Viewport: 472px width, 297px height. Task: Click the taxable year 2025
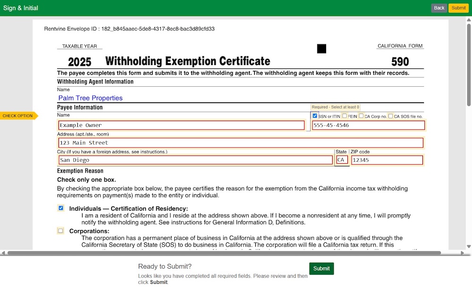point(79,62)
